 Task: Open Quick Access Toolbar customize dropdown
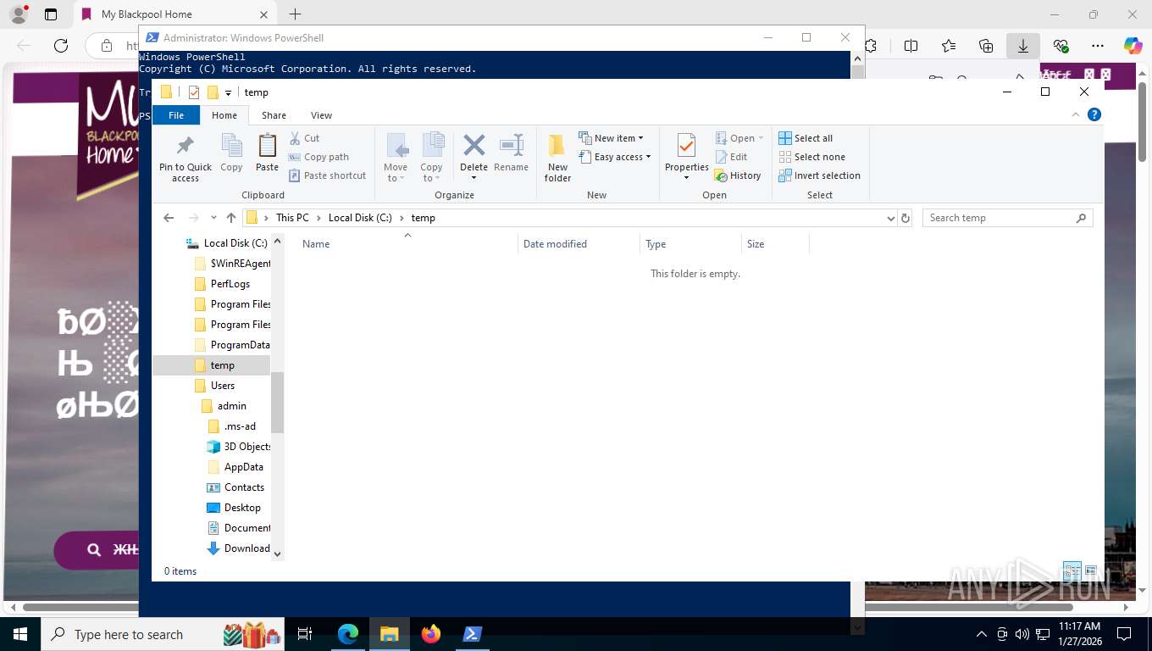(x=229, y=93)
